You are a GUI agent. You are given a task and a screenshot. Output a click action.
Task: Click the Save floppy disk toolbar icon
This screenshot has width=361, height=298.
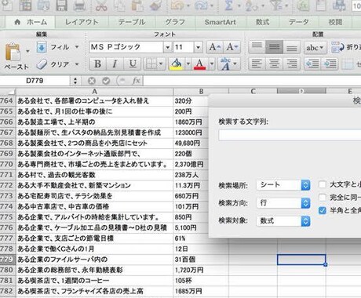[x=61, y=5]
